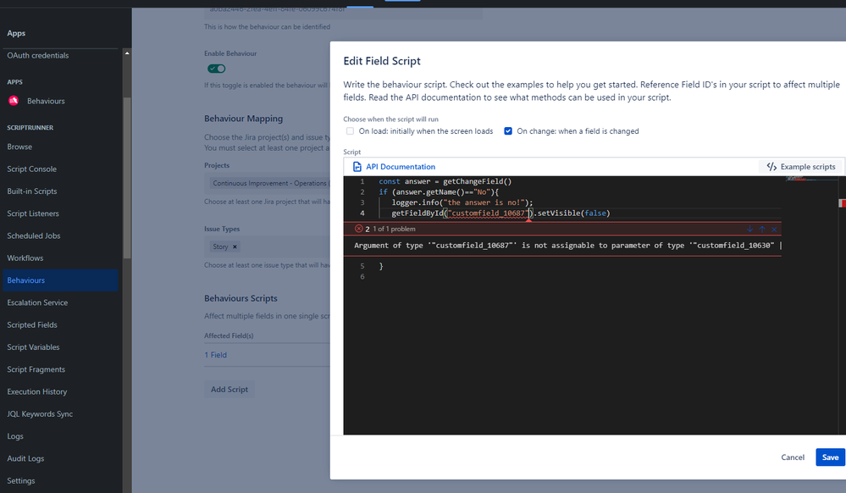Open JQL Keywords Sync

(x=40, y=413)
